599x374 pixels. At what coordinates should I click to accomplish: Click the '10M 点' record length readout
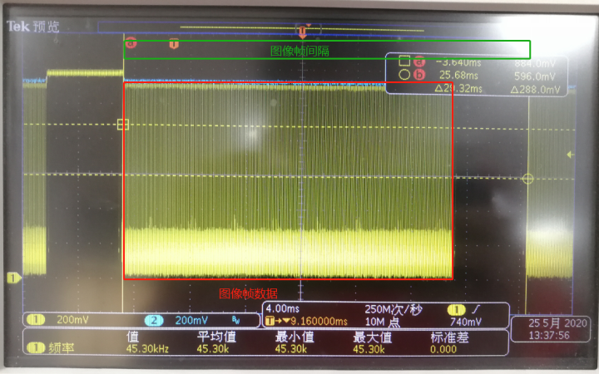(383, 322)
